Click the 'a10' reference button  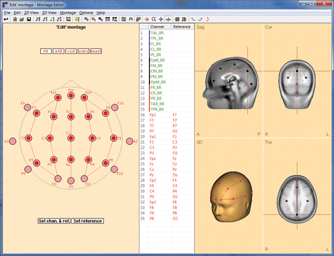click(59, 51)
